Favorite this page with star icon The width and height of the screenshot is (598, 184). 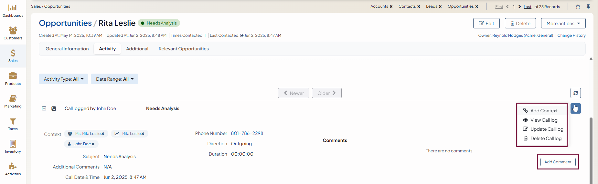coord(578,6)
